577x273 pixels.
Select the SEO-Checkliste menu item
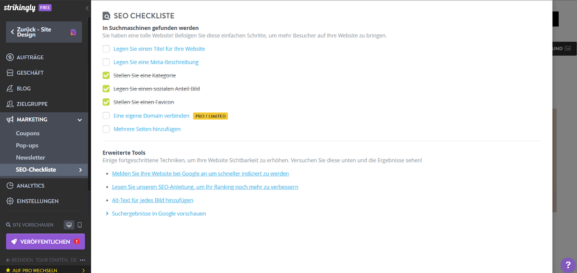coord(44,170)
